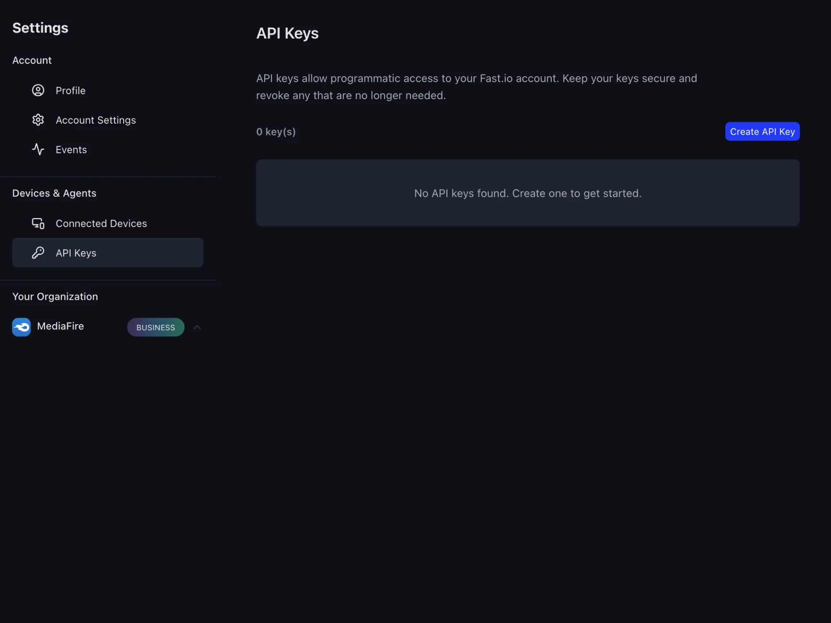The width and height of the screenshot is (831, 623).
Task: Click the MediaFire organization logo
Action: [x=21, y=327]
